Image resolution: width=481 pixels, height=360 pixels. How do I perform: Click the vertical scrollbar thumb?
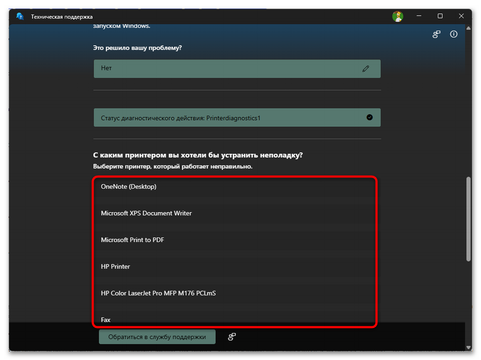[x=468, y=219]
